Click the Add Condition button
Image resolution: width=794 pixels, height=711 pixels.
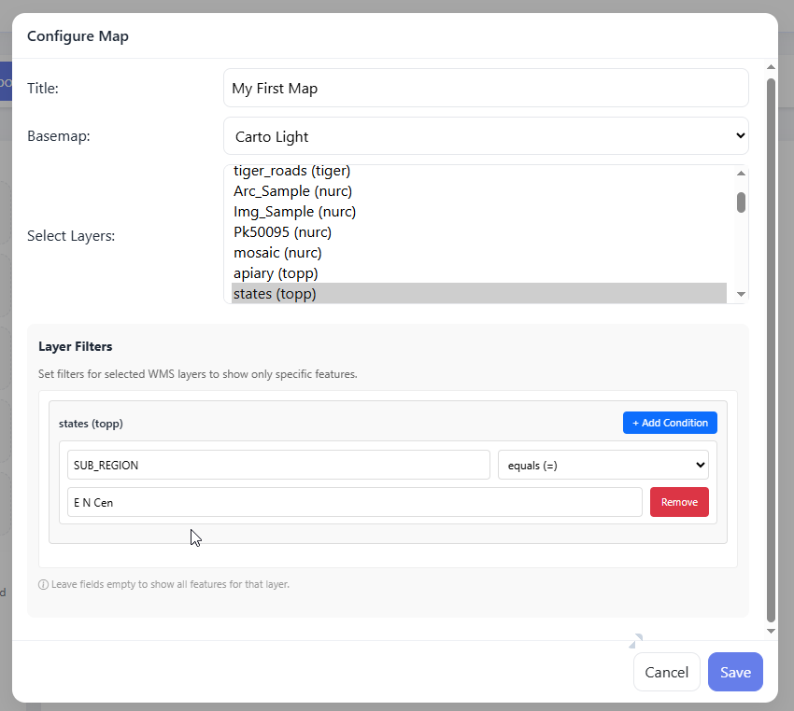click(x=670, y=423)
